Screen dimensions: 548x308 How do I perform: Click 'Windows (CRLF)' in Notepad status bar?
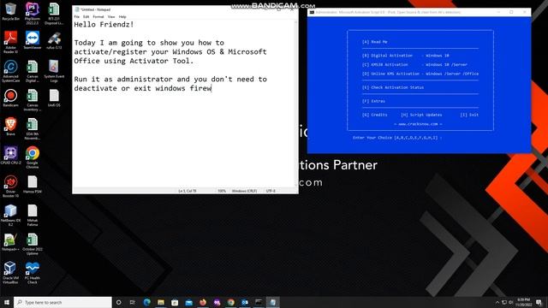(244, 191)
